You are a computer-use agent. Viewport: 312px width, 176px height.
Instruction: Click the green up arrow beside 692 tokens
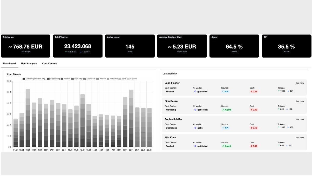coord(279,146)
